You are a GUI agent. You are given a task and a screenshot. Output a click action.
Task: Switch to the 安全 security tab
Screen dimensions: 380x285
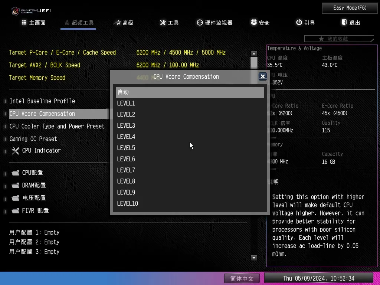[260, 23]
